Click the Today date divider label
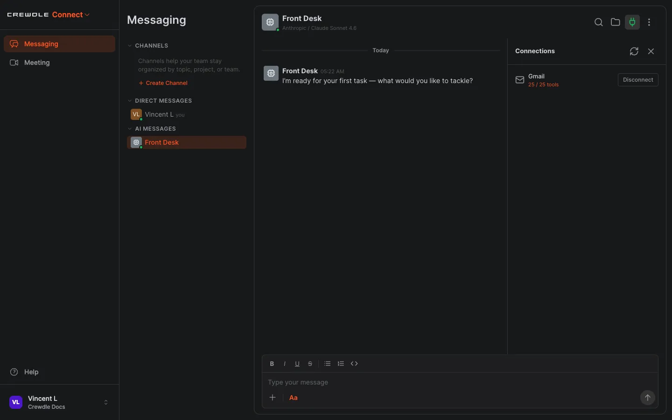672x420 pixels. 381,50
